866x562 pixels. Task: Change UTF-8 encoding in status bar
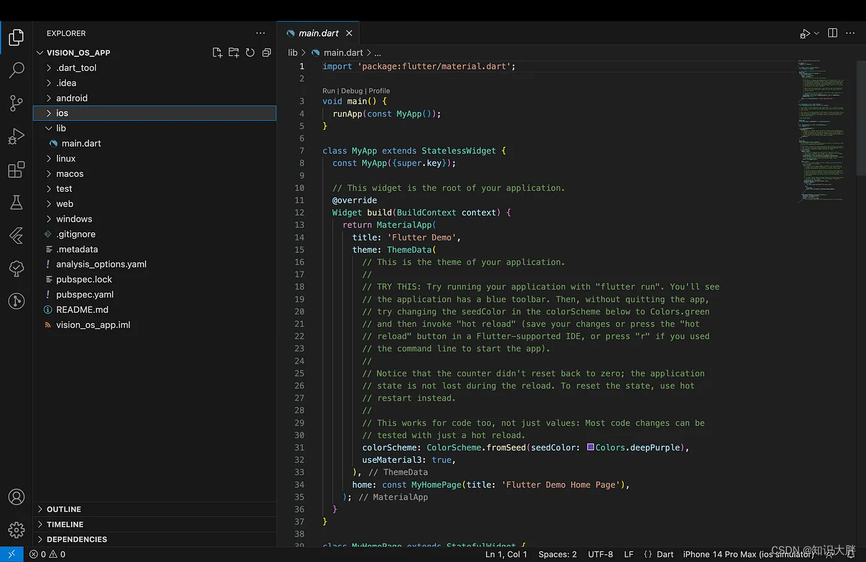(x=600, y=555)
